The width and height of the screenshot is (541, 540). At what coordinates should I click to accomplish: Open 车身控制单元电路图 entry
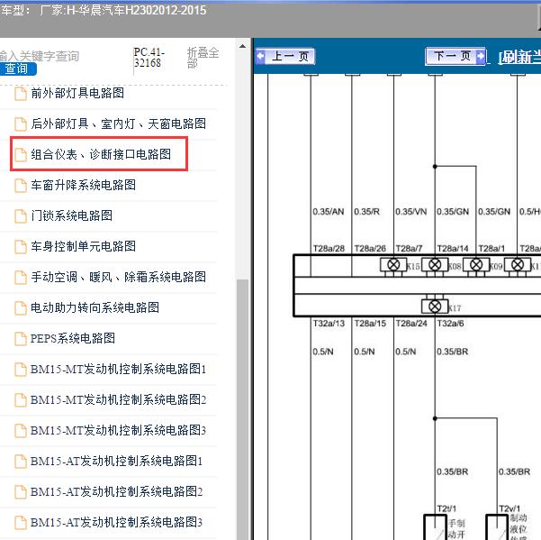click(83, 246)
